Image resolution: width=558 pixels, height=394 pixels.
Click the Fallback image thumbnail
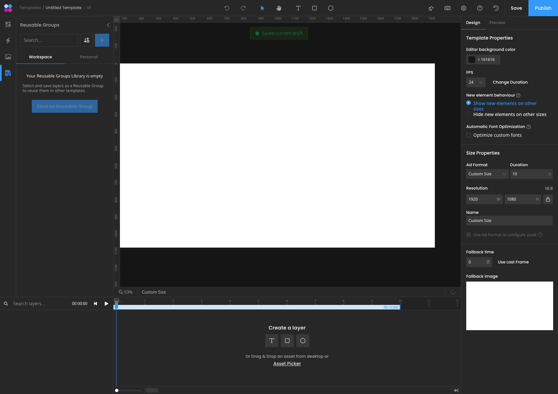tap(510, 306)
